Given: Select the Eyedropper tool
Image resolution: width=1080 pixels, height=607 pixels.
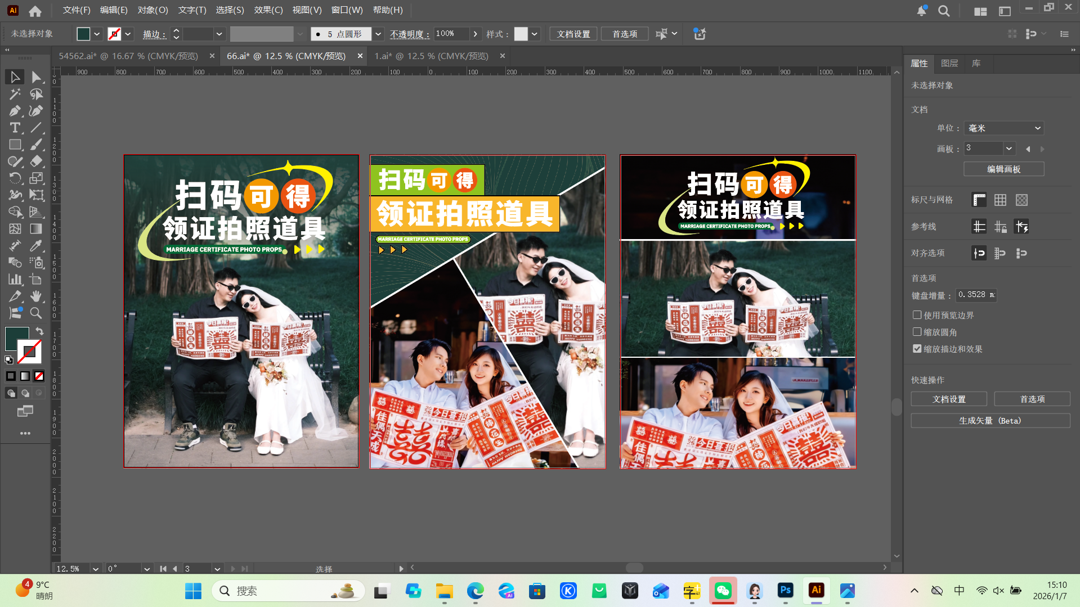Looking at the screenshot, I should (x=36, y=246).
